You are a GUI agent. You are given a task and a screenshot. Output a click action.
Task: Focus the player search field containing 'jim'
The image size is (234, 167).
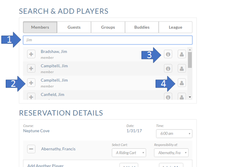coord(108,40)
